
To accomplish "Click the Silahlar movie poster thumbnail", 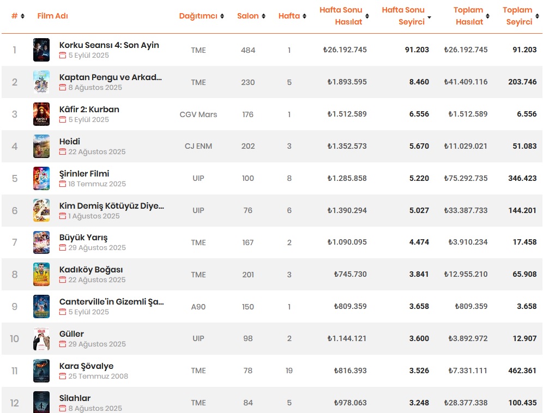I will tap(41, 403).
